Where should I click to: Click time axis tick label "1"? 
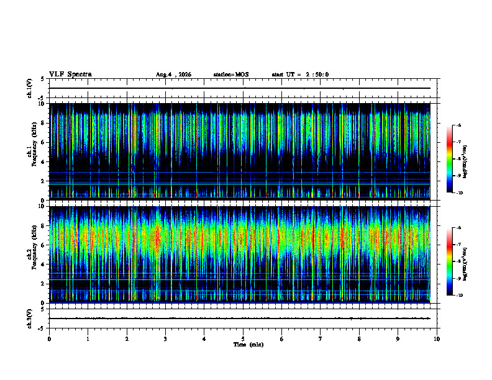click(88, 339)
